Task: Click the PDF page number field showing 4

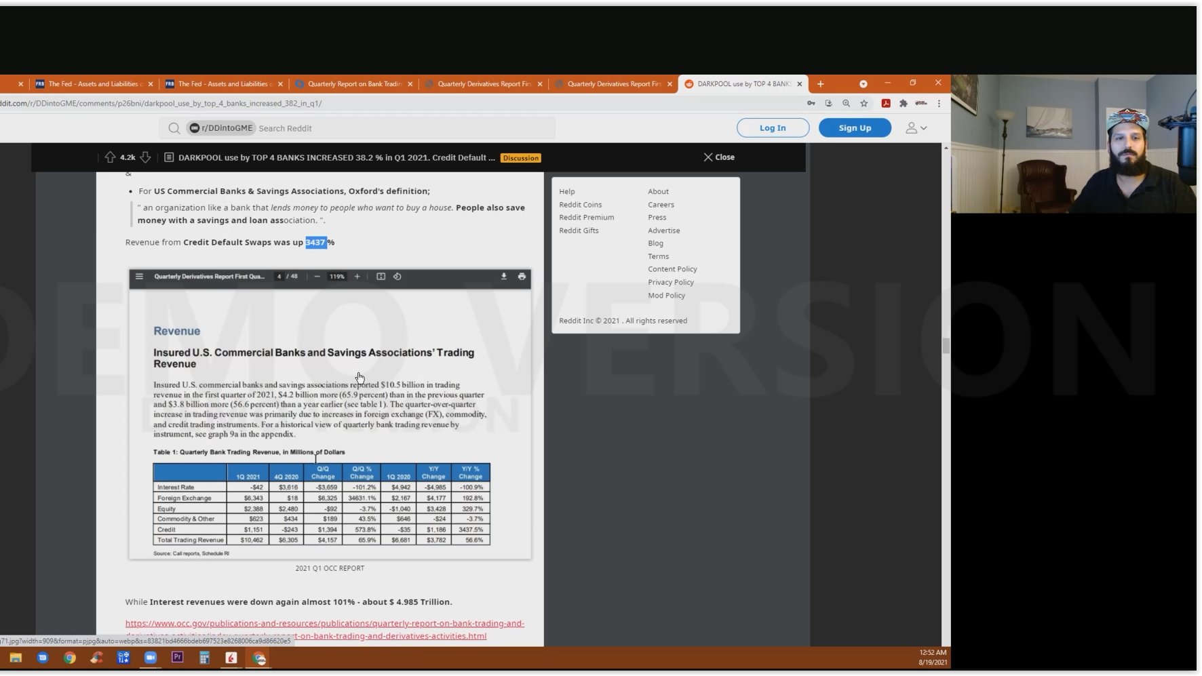Action: coord(279,276)
